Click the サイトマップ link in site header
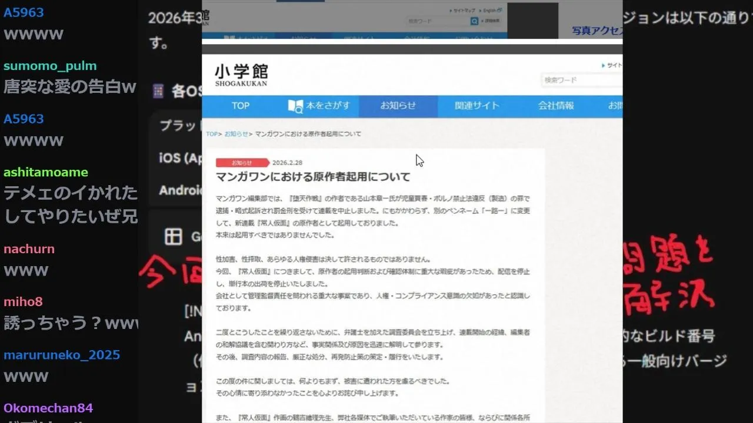753x423 pixels. 612,66
